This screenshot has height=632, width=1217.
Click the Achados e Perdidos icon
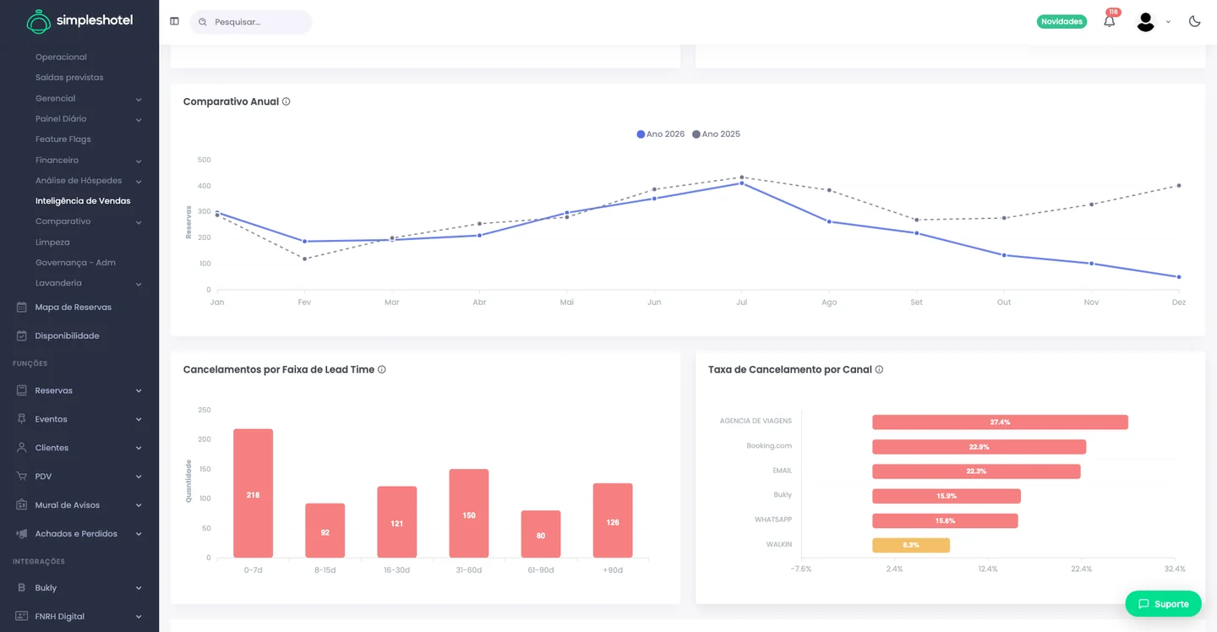22,534
